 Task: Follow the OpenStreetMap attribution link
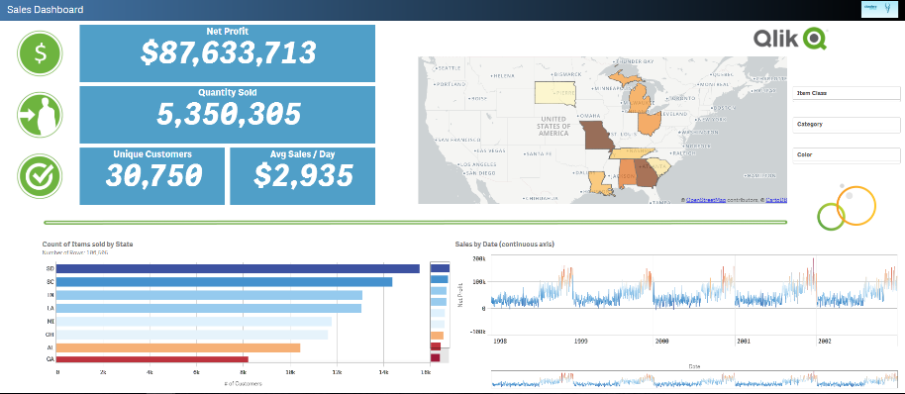tap(705, 200)
